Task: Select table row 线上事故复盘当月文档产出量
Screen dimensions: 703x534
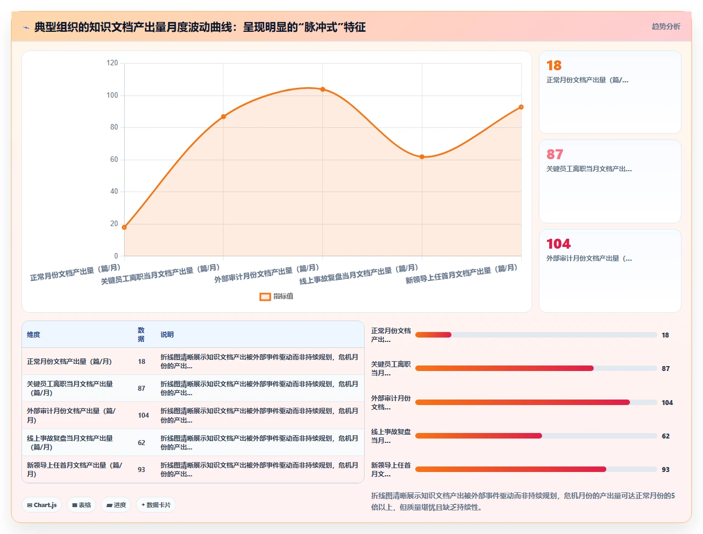Action: (x=193, y=442)
